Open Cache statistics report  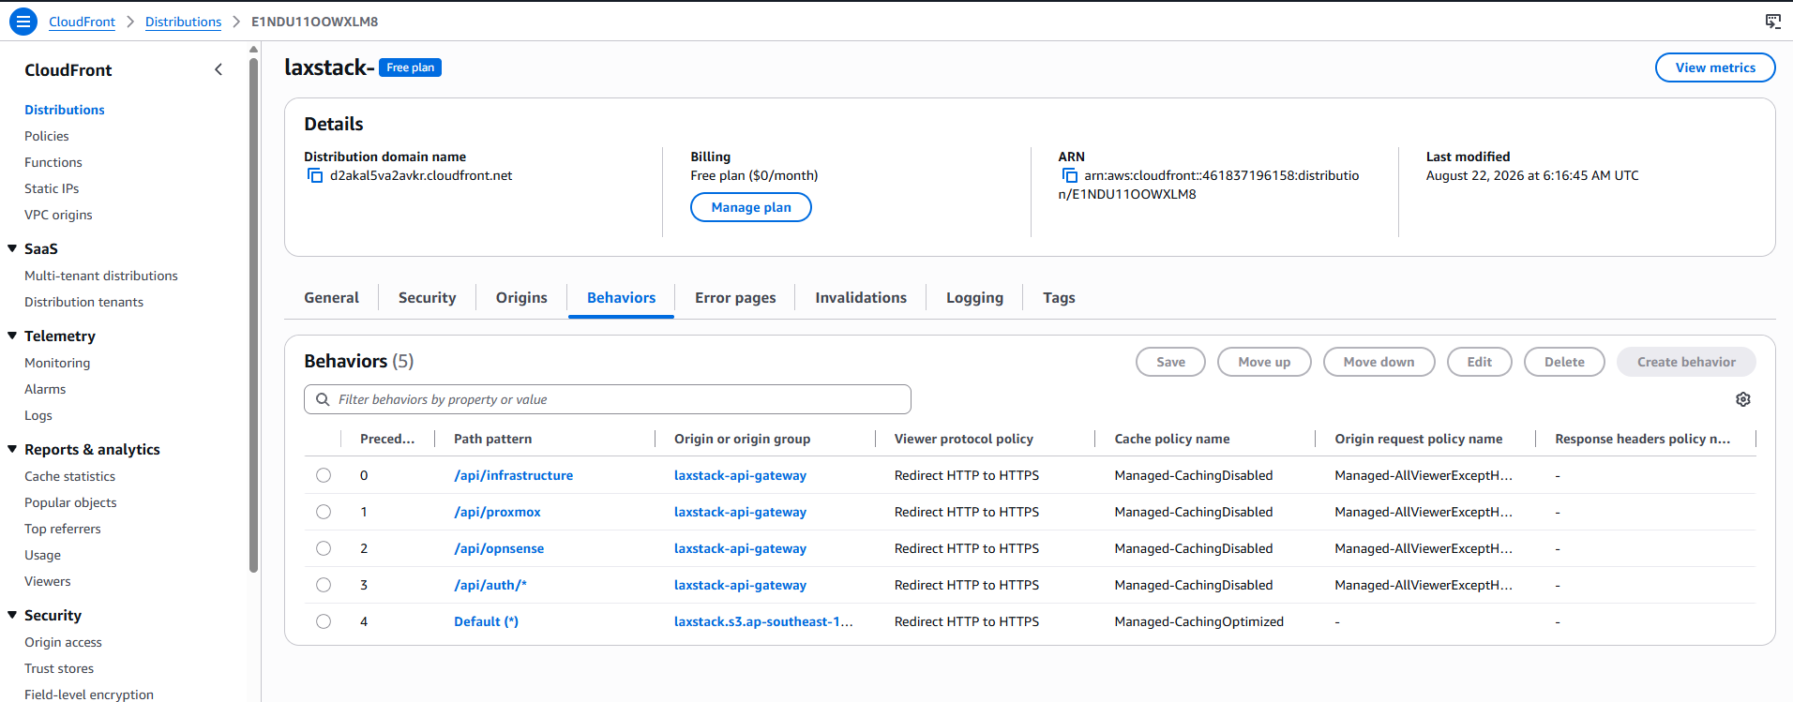coord(69,476)
